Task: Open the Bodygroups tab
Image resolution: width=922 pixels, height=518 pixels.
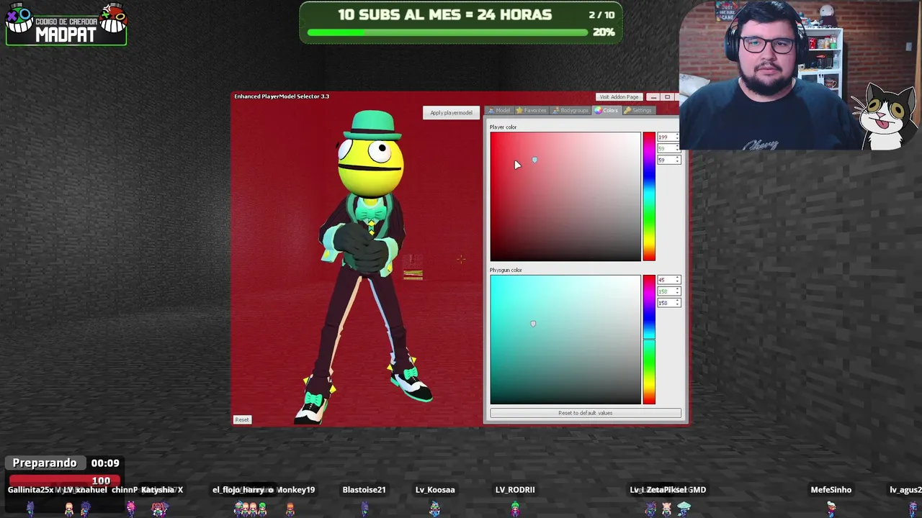Action: pos(570,110)
